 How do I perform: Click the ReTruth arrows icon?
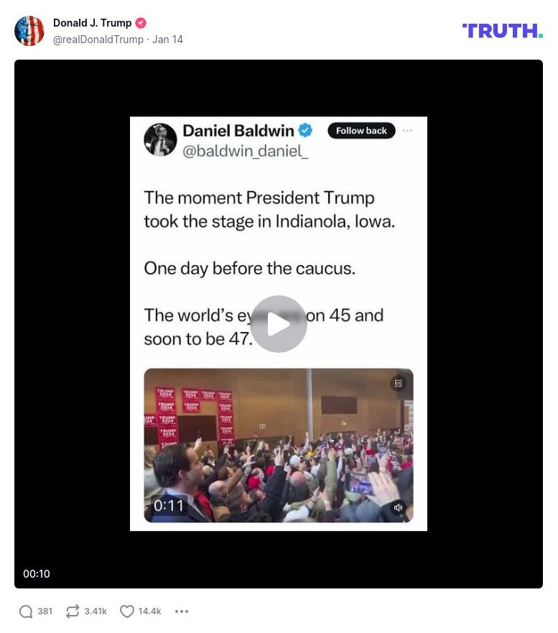(x=73, y=611)
